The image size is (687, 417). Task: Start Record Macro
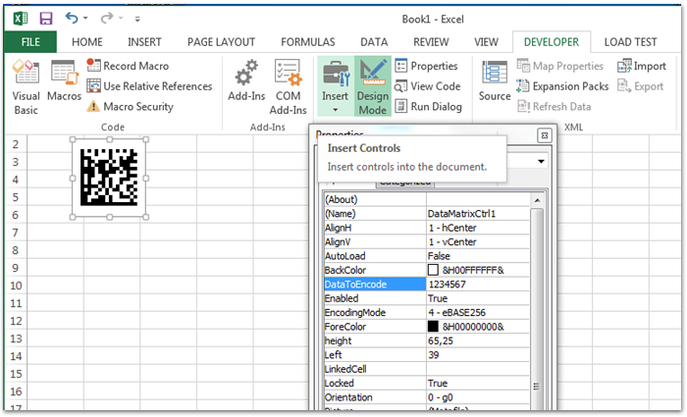[128, 66]
